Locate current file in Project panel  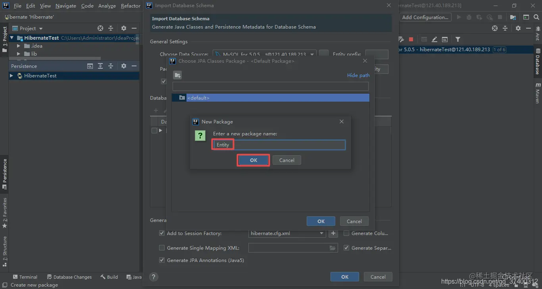pos(100,28)
